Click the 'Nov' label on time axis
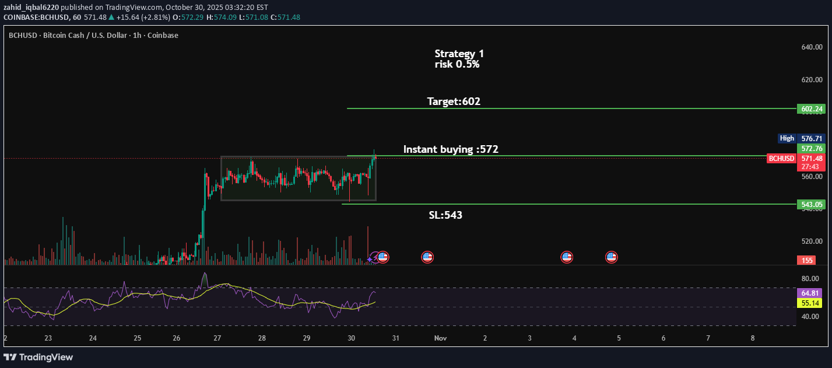The width and height of the screenshot is (832, 368). point(440,338)
